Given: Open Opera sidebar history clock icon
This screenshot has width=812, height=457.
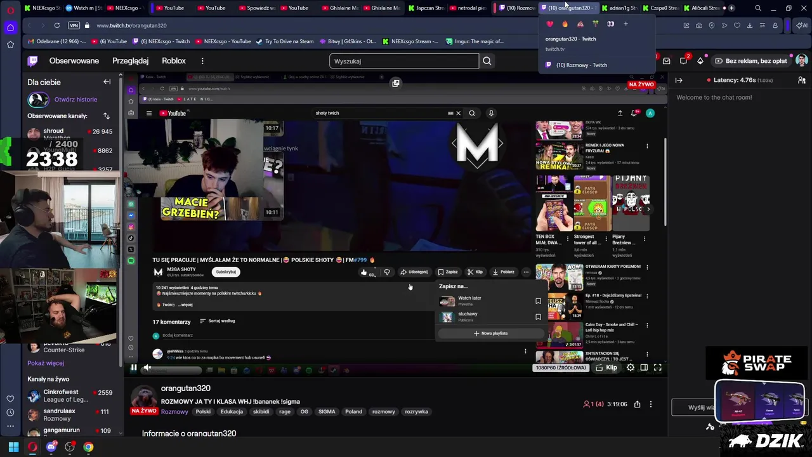Looking at the screenshot, I should click(10, 413).
